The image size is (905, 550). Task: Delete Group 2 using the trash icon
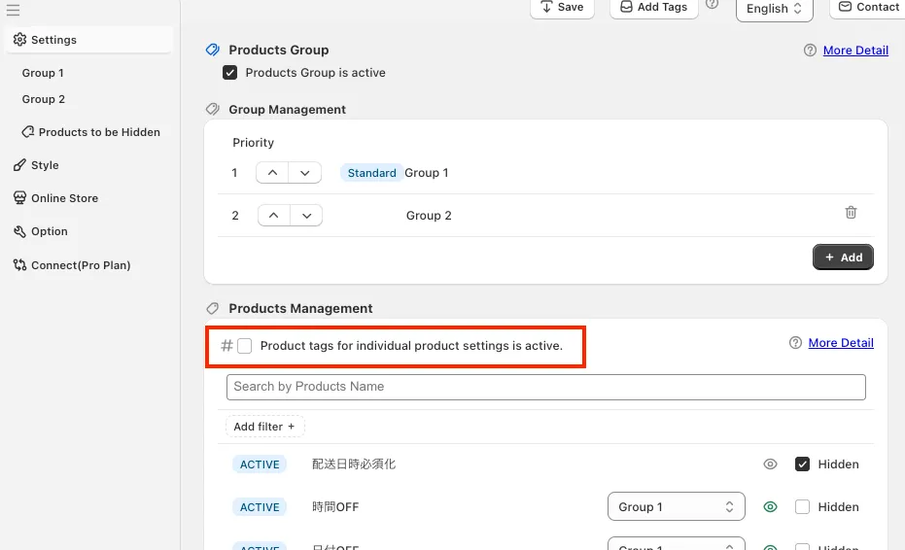click(851, 213)
